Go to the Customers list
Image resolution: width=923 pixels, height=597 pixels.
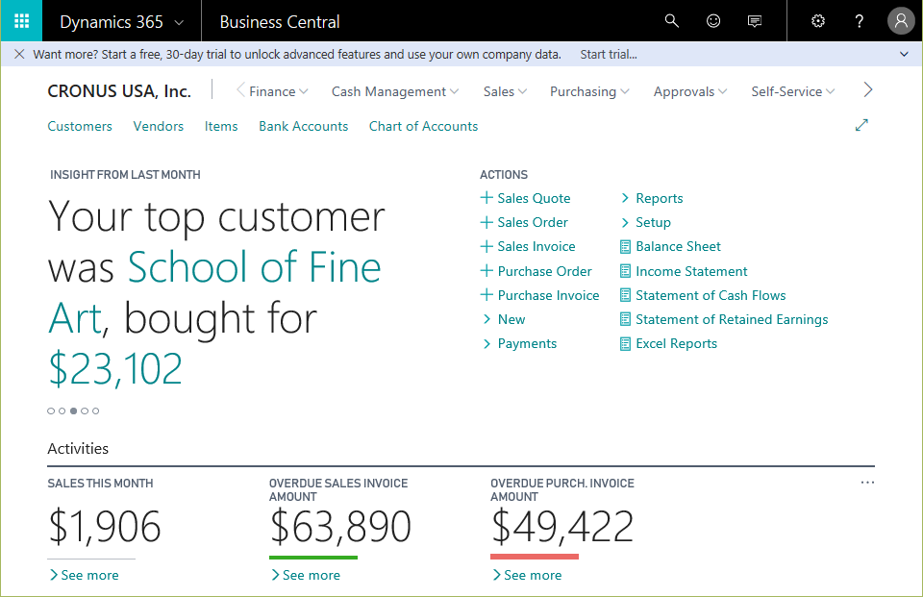tap(80, 126)
